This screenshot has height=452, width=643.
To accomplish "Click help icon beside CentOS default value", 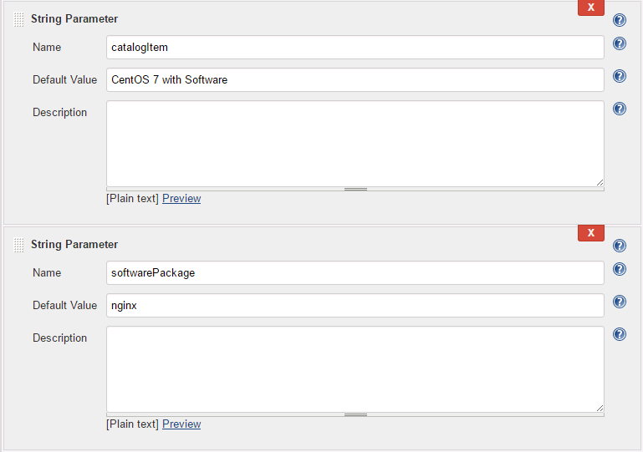I will pyautogui.click(x=620, y=77).
